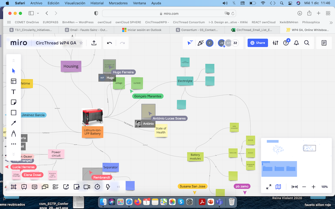The width and height of the screenshot is (335, 209).
Task: Select the cursor tool in Miro toolbar
Action: pos(13,71)
